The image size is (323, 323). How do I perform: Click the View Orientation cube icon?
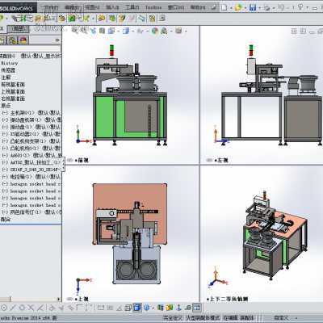pyautogui.click(x=111, y=31)
